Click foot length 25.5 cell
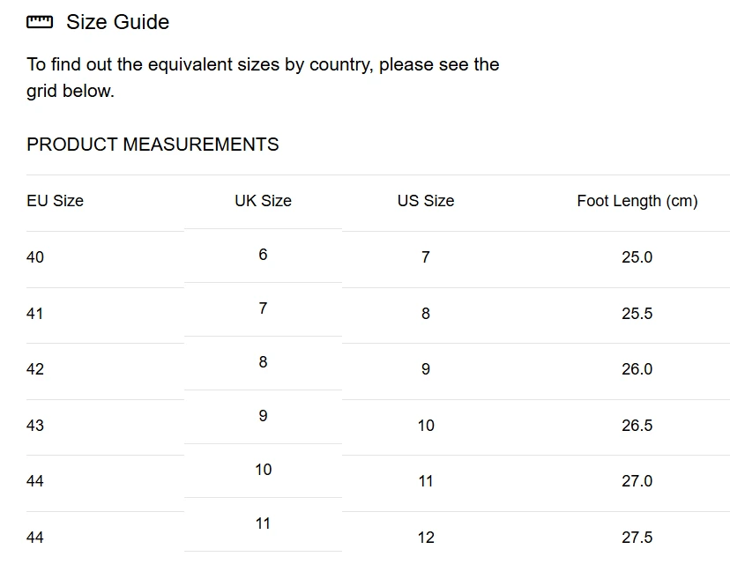The height and width of the screenshot is (579, 730). pos(637,313)
